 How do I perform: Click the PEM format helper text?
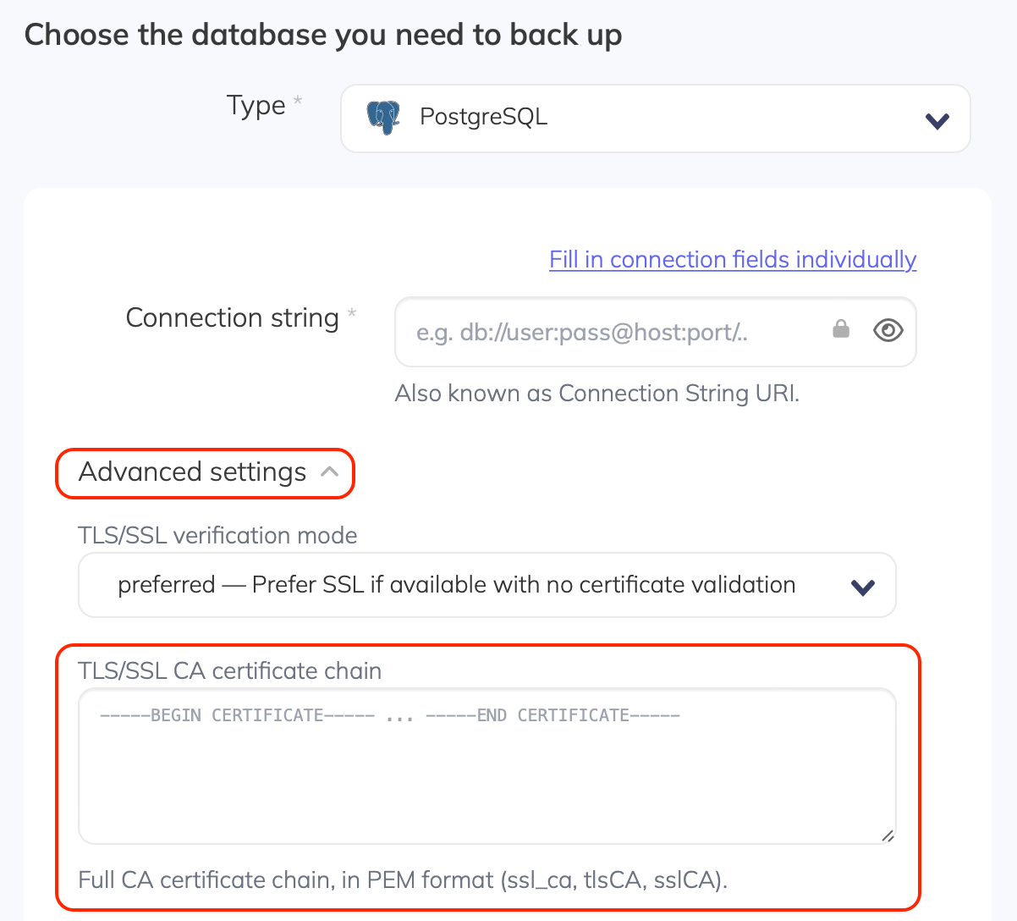[404, 880]
